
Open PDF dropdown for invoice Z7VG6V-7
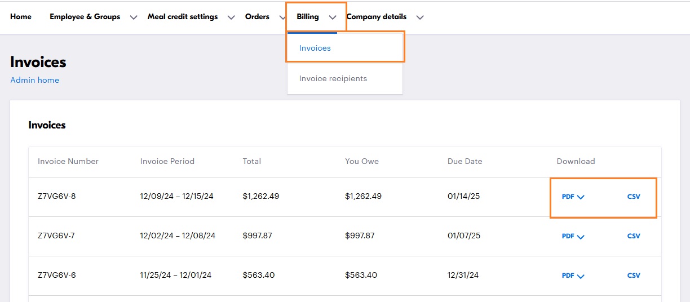pos(573,237)
